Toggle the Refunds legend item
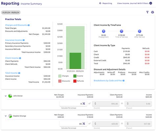 [79, 81]
